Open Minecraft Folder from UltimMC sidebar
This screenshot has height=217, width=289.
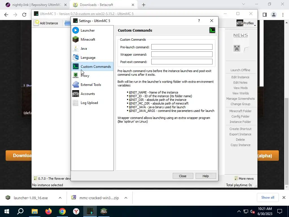click(x=240, y=111)
